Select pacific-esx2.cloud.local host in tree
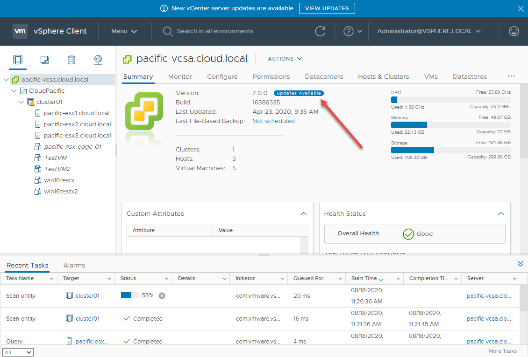 click(77, 124)
